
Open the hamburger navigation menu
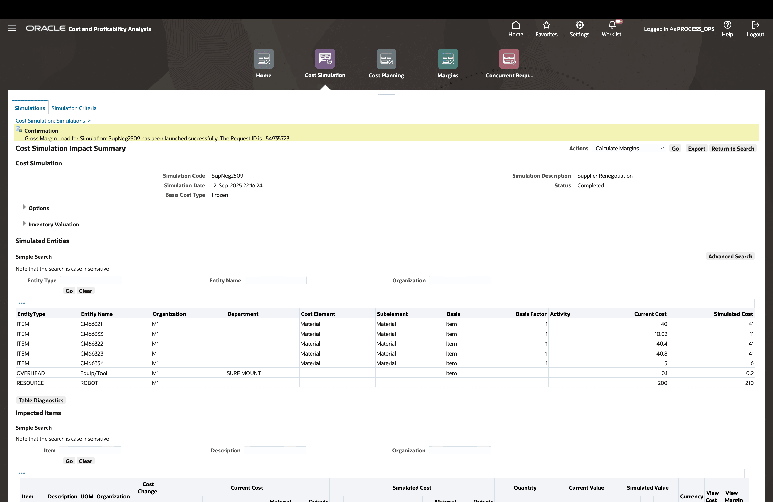pyautogui.click(x=12, y=28)
